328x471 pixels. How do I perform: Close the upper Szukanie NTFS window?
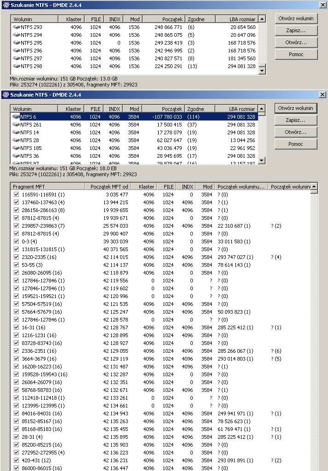coord(323,5)
